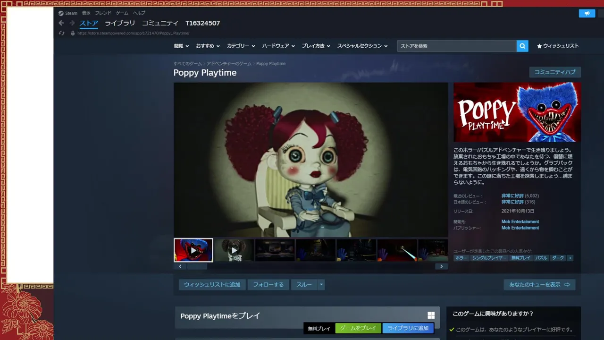
Task: Open the コミュニティハブ button
Action: pyautogui.click(x=555, y=72)
